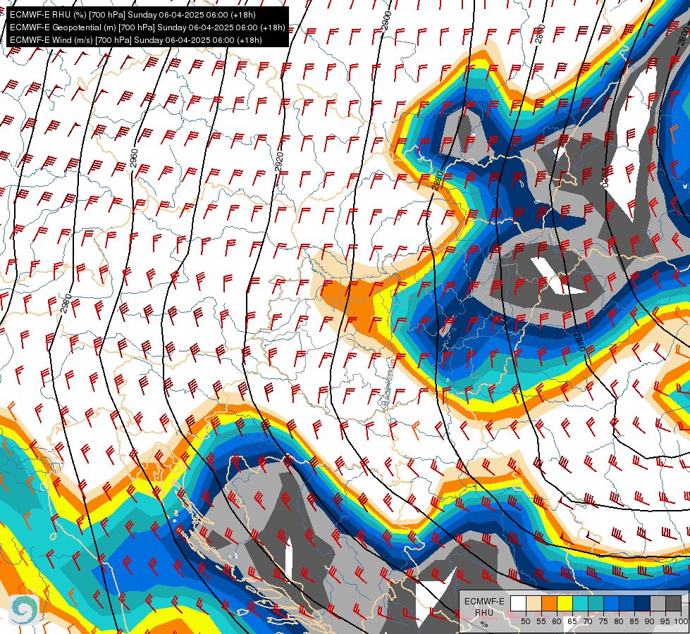The width and height of the screenshot is (690, 634).
Task: Click the RHU label in the legend
Action: (x=484, y=612)
